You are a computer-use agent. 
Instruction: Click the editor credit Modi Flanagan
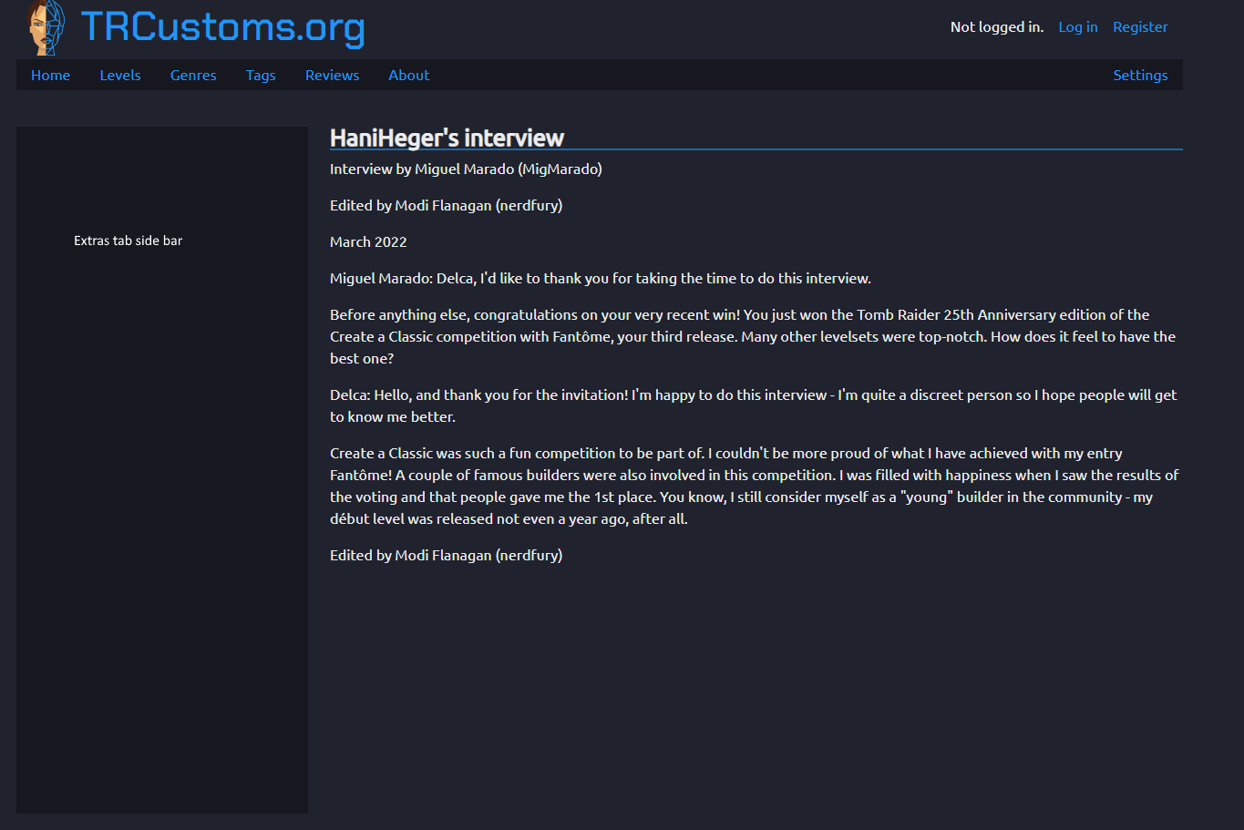pyautogui.click(x=446, y=205)
